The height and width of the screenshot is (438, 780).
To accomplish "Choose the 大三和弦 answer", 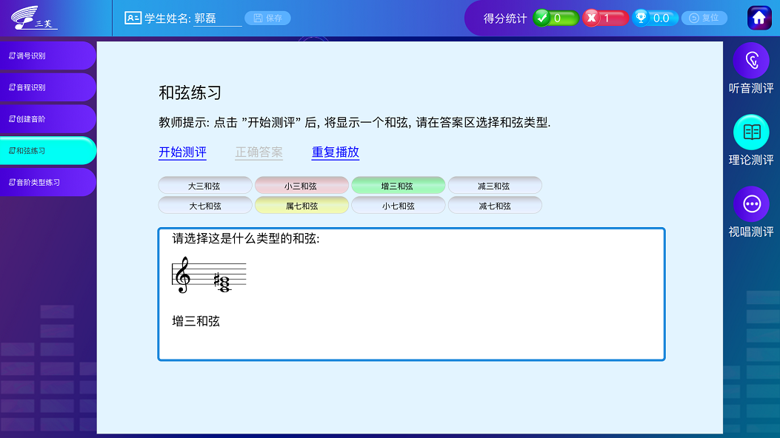I will (205, 186).
